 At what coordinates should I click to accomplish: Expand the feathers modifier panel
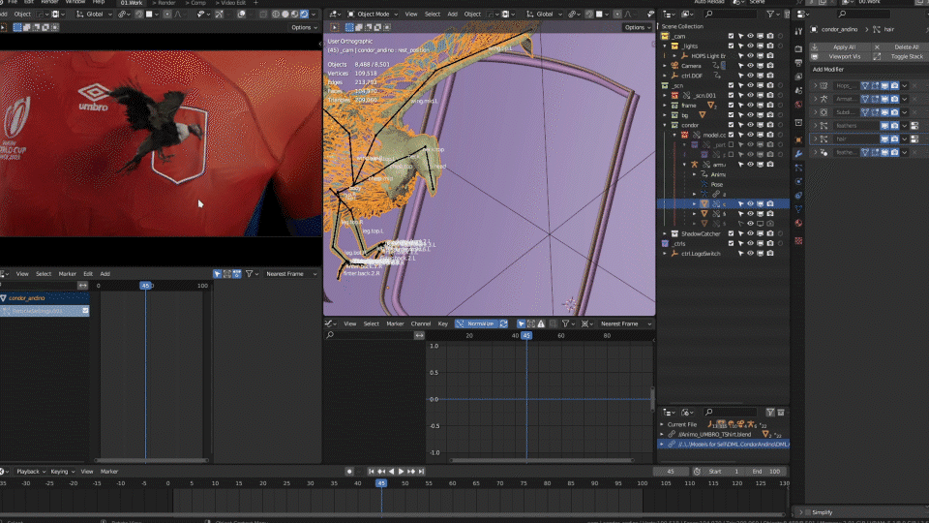815,126
